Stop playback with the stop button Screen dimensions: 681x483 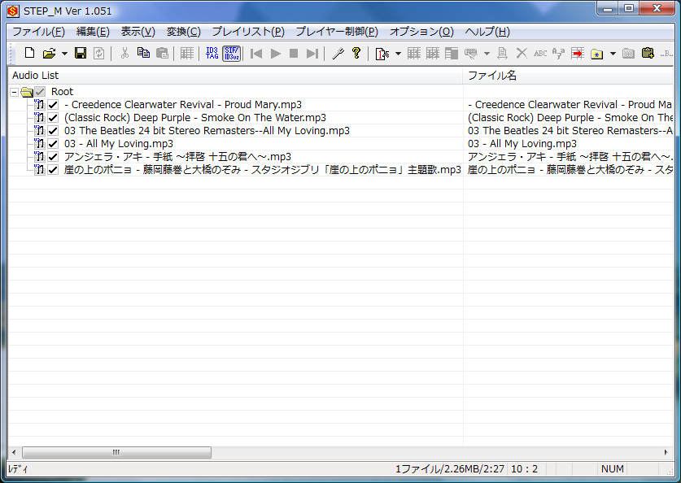(x=294, y=54)
